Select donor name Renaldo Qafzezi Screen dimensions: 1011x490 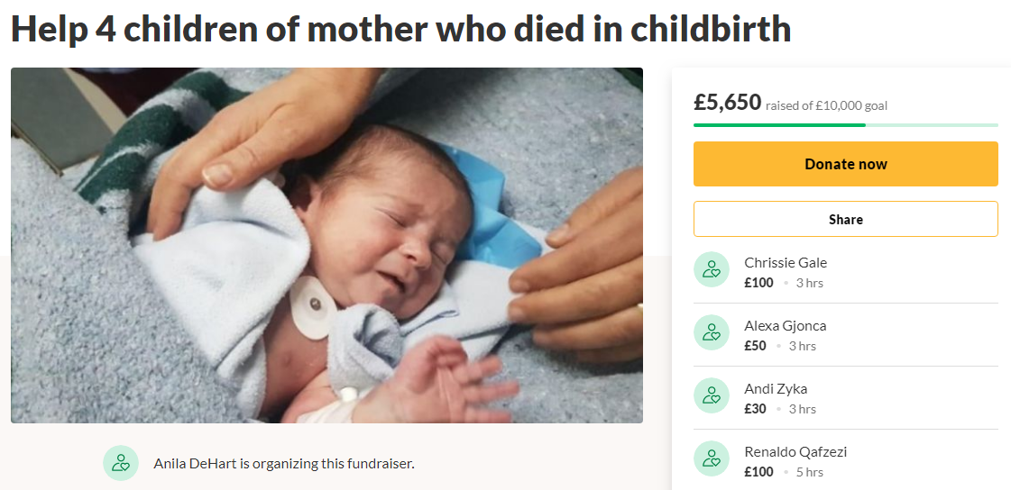(x=795, y=452)
